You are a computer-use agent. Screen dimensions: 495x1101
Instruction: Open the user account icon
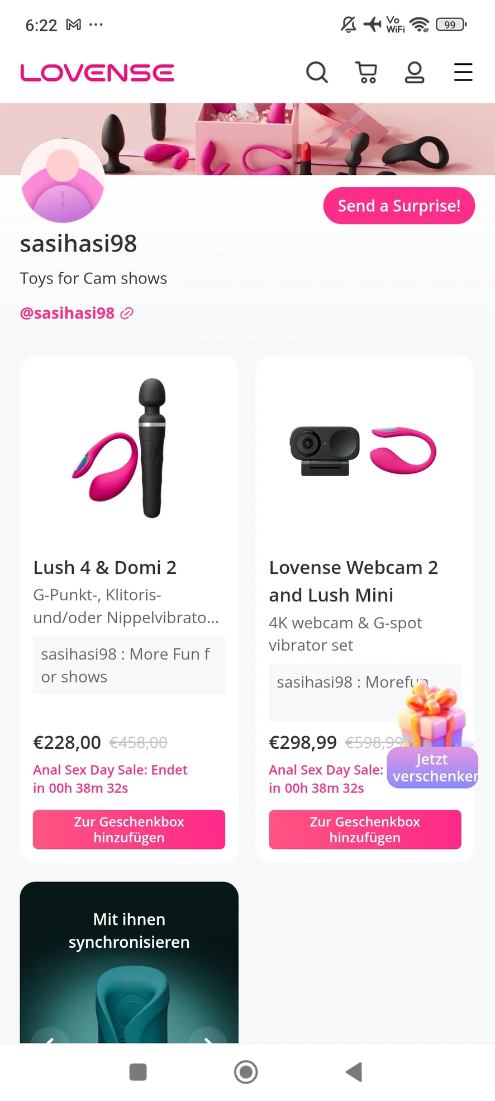tap(415, 72)
